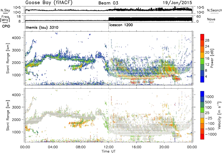Click the 20:00 time axis label

click(164, 147)
